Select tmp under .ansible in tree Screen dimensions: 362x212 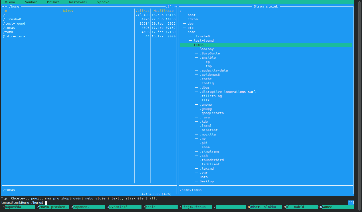pyautogui.click(x=209, y=66)
